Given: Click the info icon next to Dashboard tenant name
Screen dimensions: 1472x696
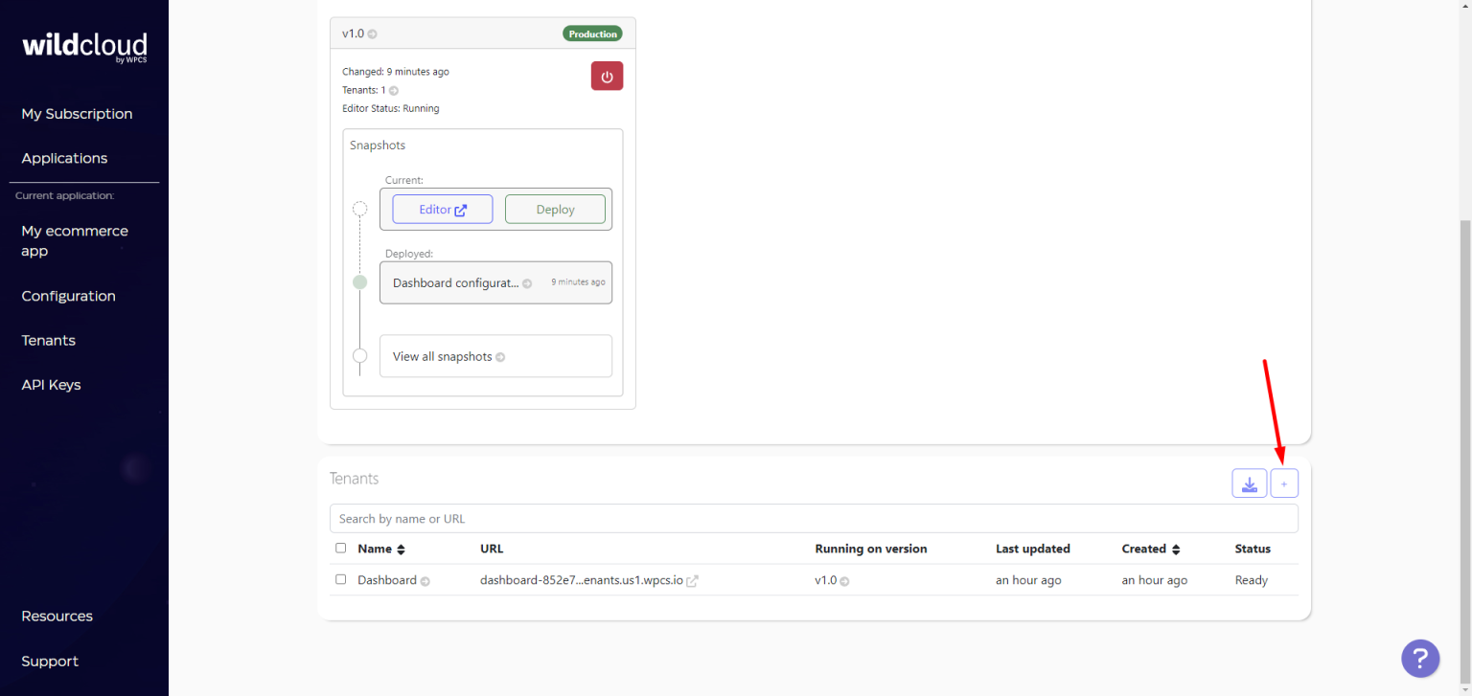Looking at the screenshot, I should 425,580.
